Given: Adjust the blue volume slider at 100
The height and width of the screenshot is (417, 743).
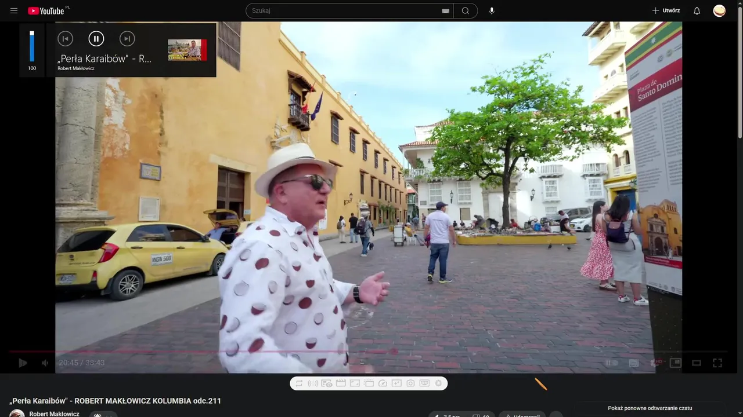Looking at the screenshot, I should [32, 46].
